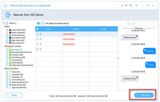Select the 'America' message bubble
Image resolution: width=160 pixels, height=102 pixels.
click(149, 51)
